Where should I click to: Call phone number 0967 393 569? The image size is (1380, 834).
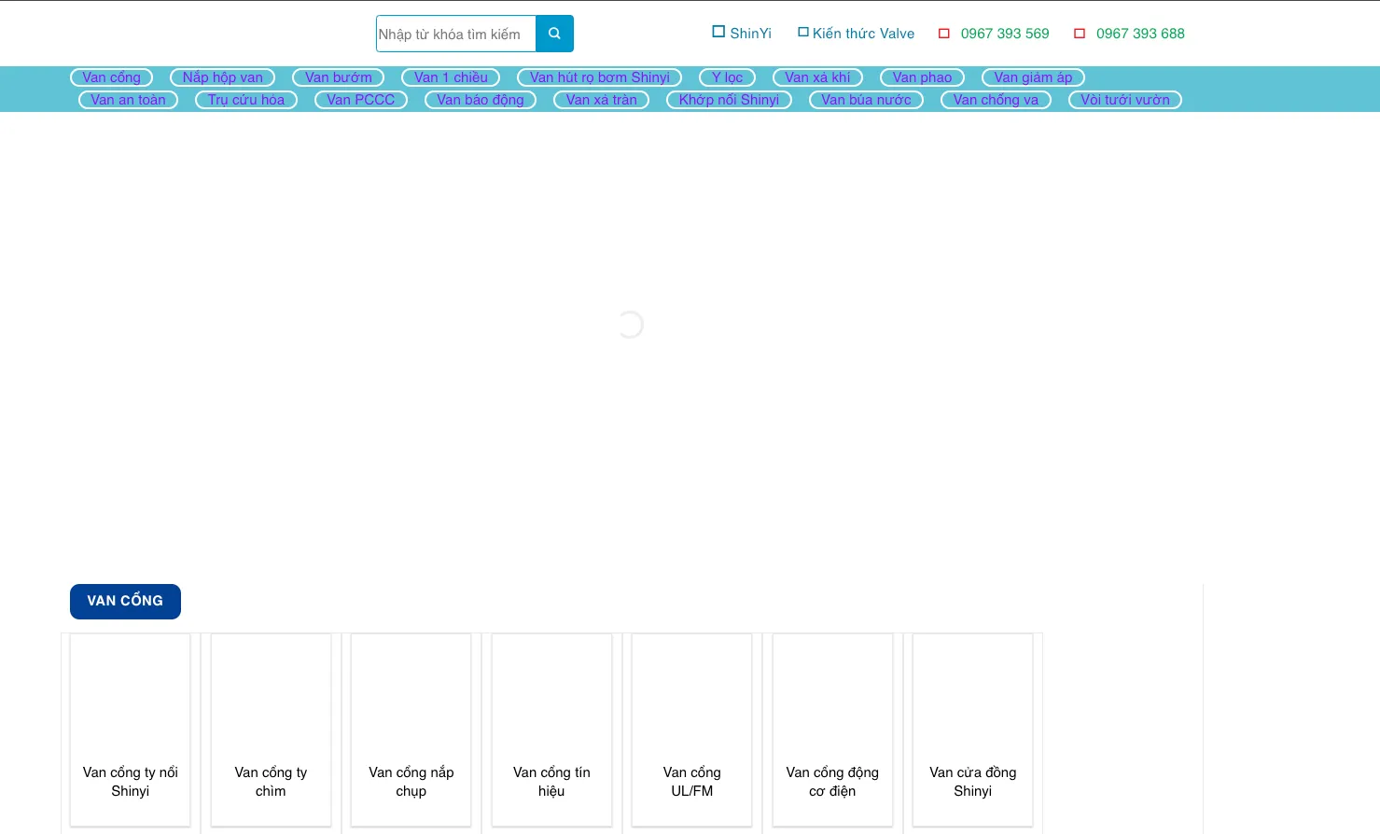1004,34
